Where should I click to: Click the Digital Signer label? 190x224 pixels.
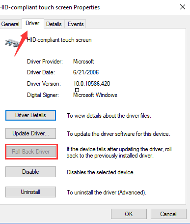coord(43,95)
